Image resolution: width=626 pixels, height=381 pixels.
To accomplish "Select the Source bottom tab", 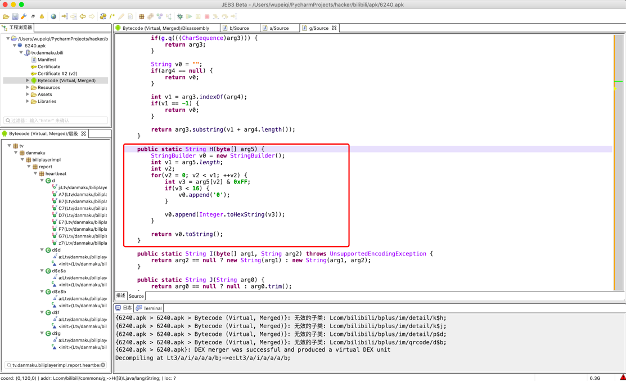I will 136,296.
